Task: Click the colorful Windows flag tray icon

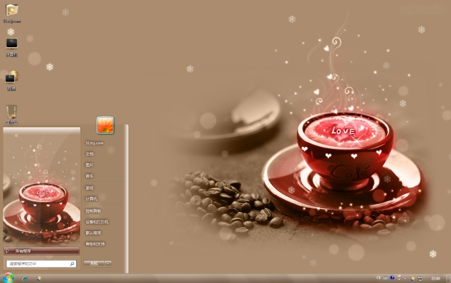Action: (413, 278)
